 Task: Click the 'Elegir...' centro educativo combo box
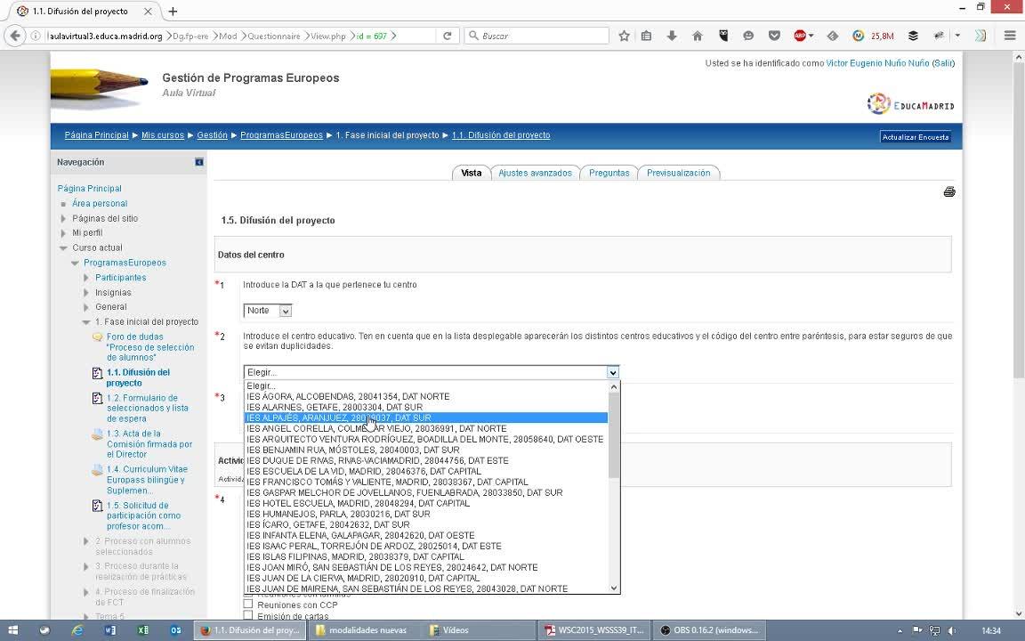(432, 372)
